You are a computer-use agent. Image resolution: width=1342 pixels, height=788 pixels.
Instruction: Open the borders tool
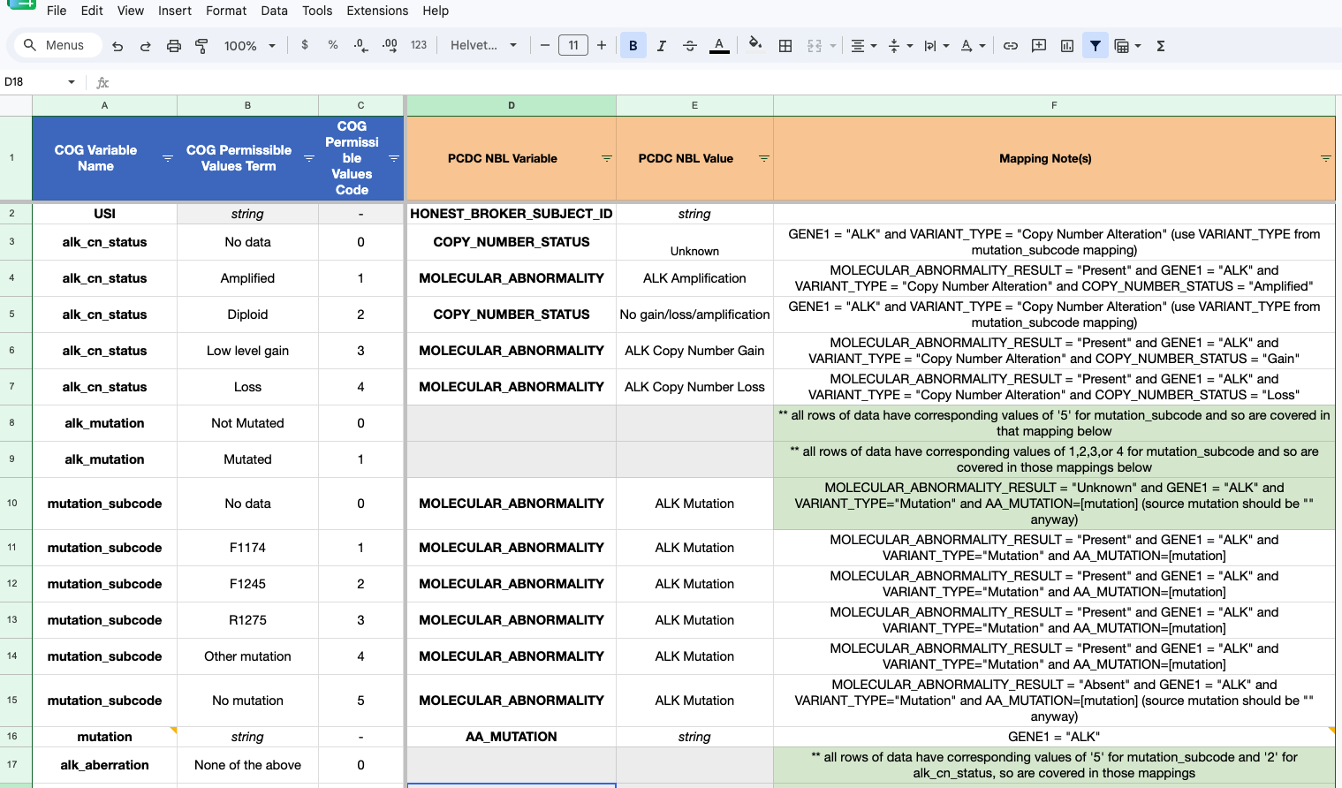tap(785, 46)
